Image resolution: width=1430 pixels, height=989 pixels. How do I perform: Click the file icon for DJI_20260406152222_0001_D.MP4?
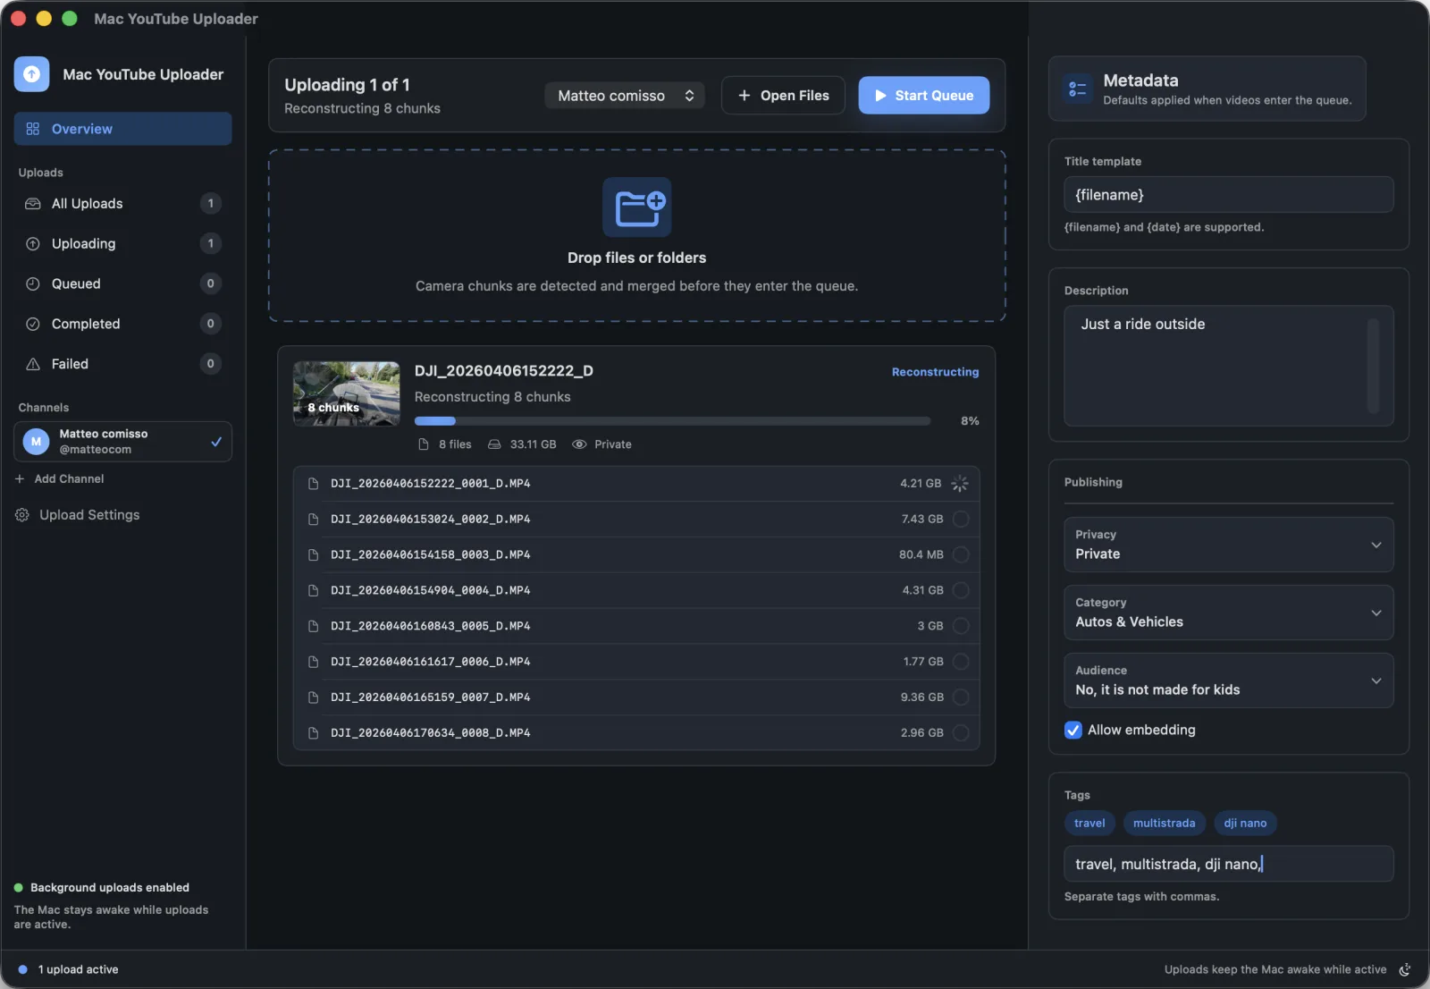314,484
